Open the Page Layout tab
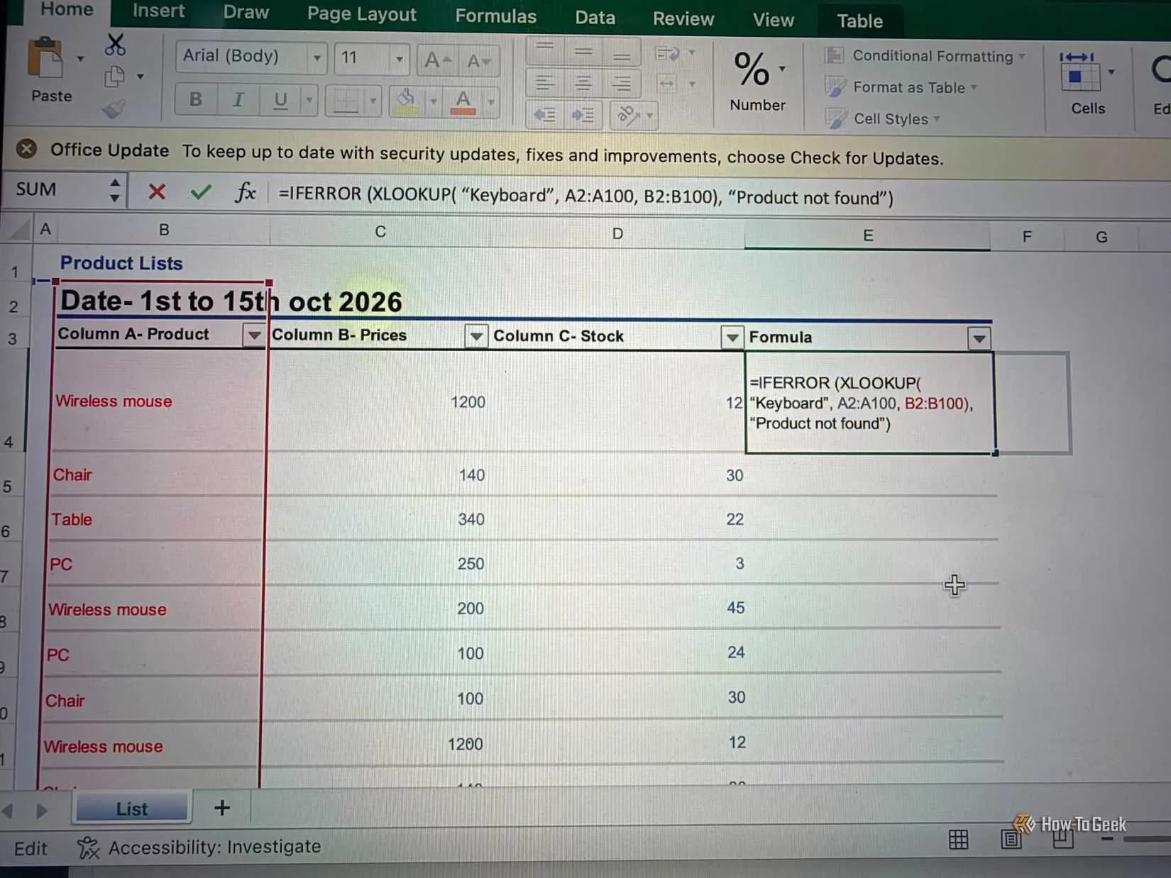The width and height of the screenshot is (1171, 878). point(361,15)
